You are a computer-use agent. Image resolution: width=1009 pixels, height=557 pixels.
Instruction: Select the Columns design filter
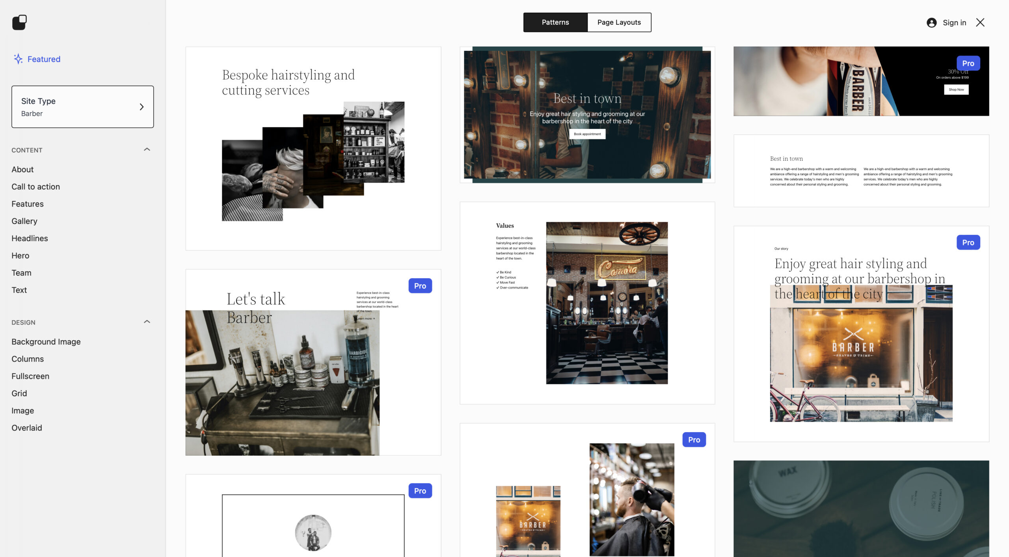pos(28,359)
